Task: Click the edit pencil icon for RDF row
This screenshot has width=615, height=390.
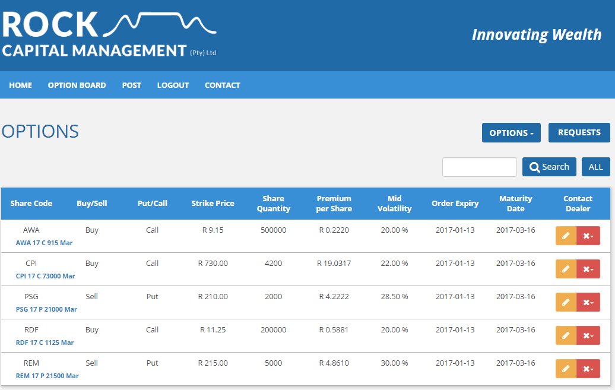Action: tap(566, 335)
